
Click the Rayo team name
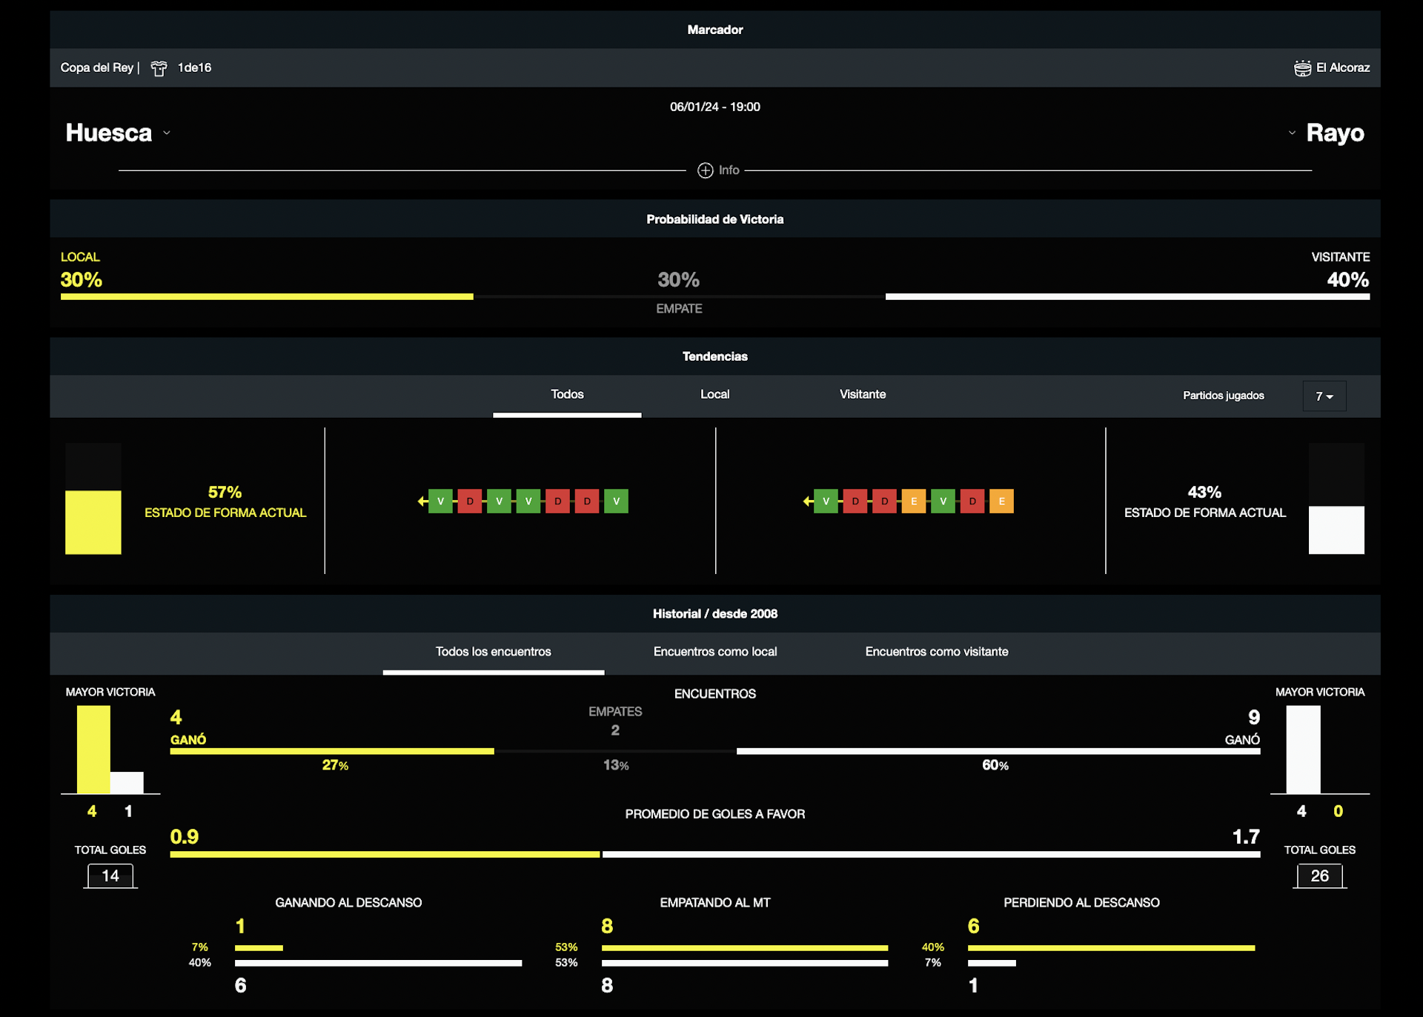click(1335, 133)
